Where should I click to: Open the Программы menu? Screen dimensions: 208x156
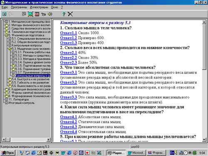[19, 7]
